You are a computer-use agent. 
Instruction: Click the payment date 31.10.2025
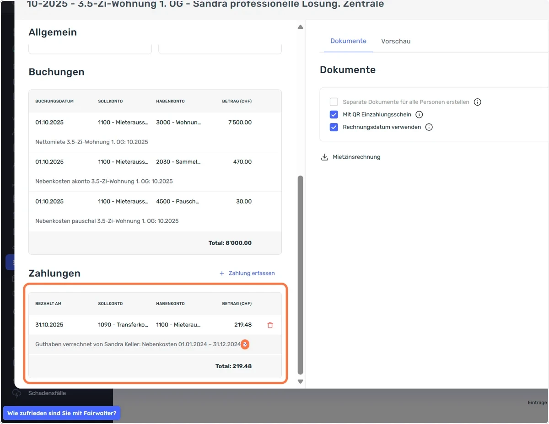[49, 325]
